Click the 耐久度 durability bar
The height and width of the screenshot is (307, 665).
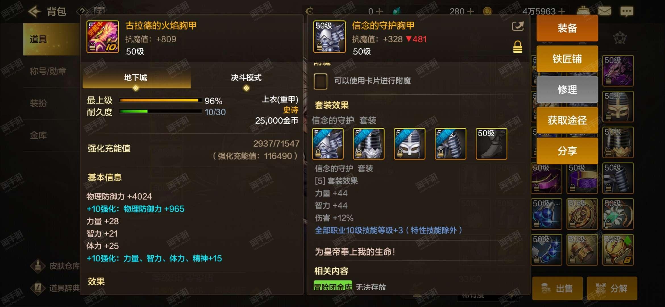pyautogui.click(x=161, y=111)
